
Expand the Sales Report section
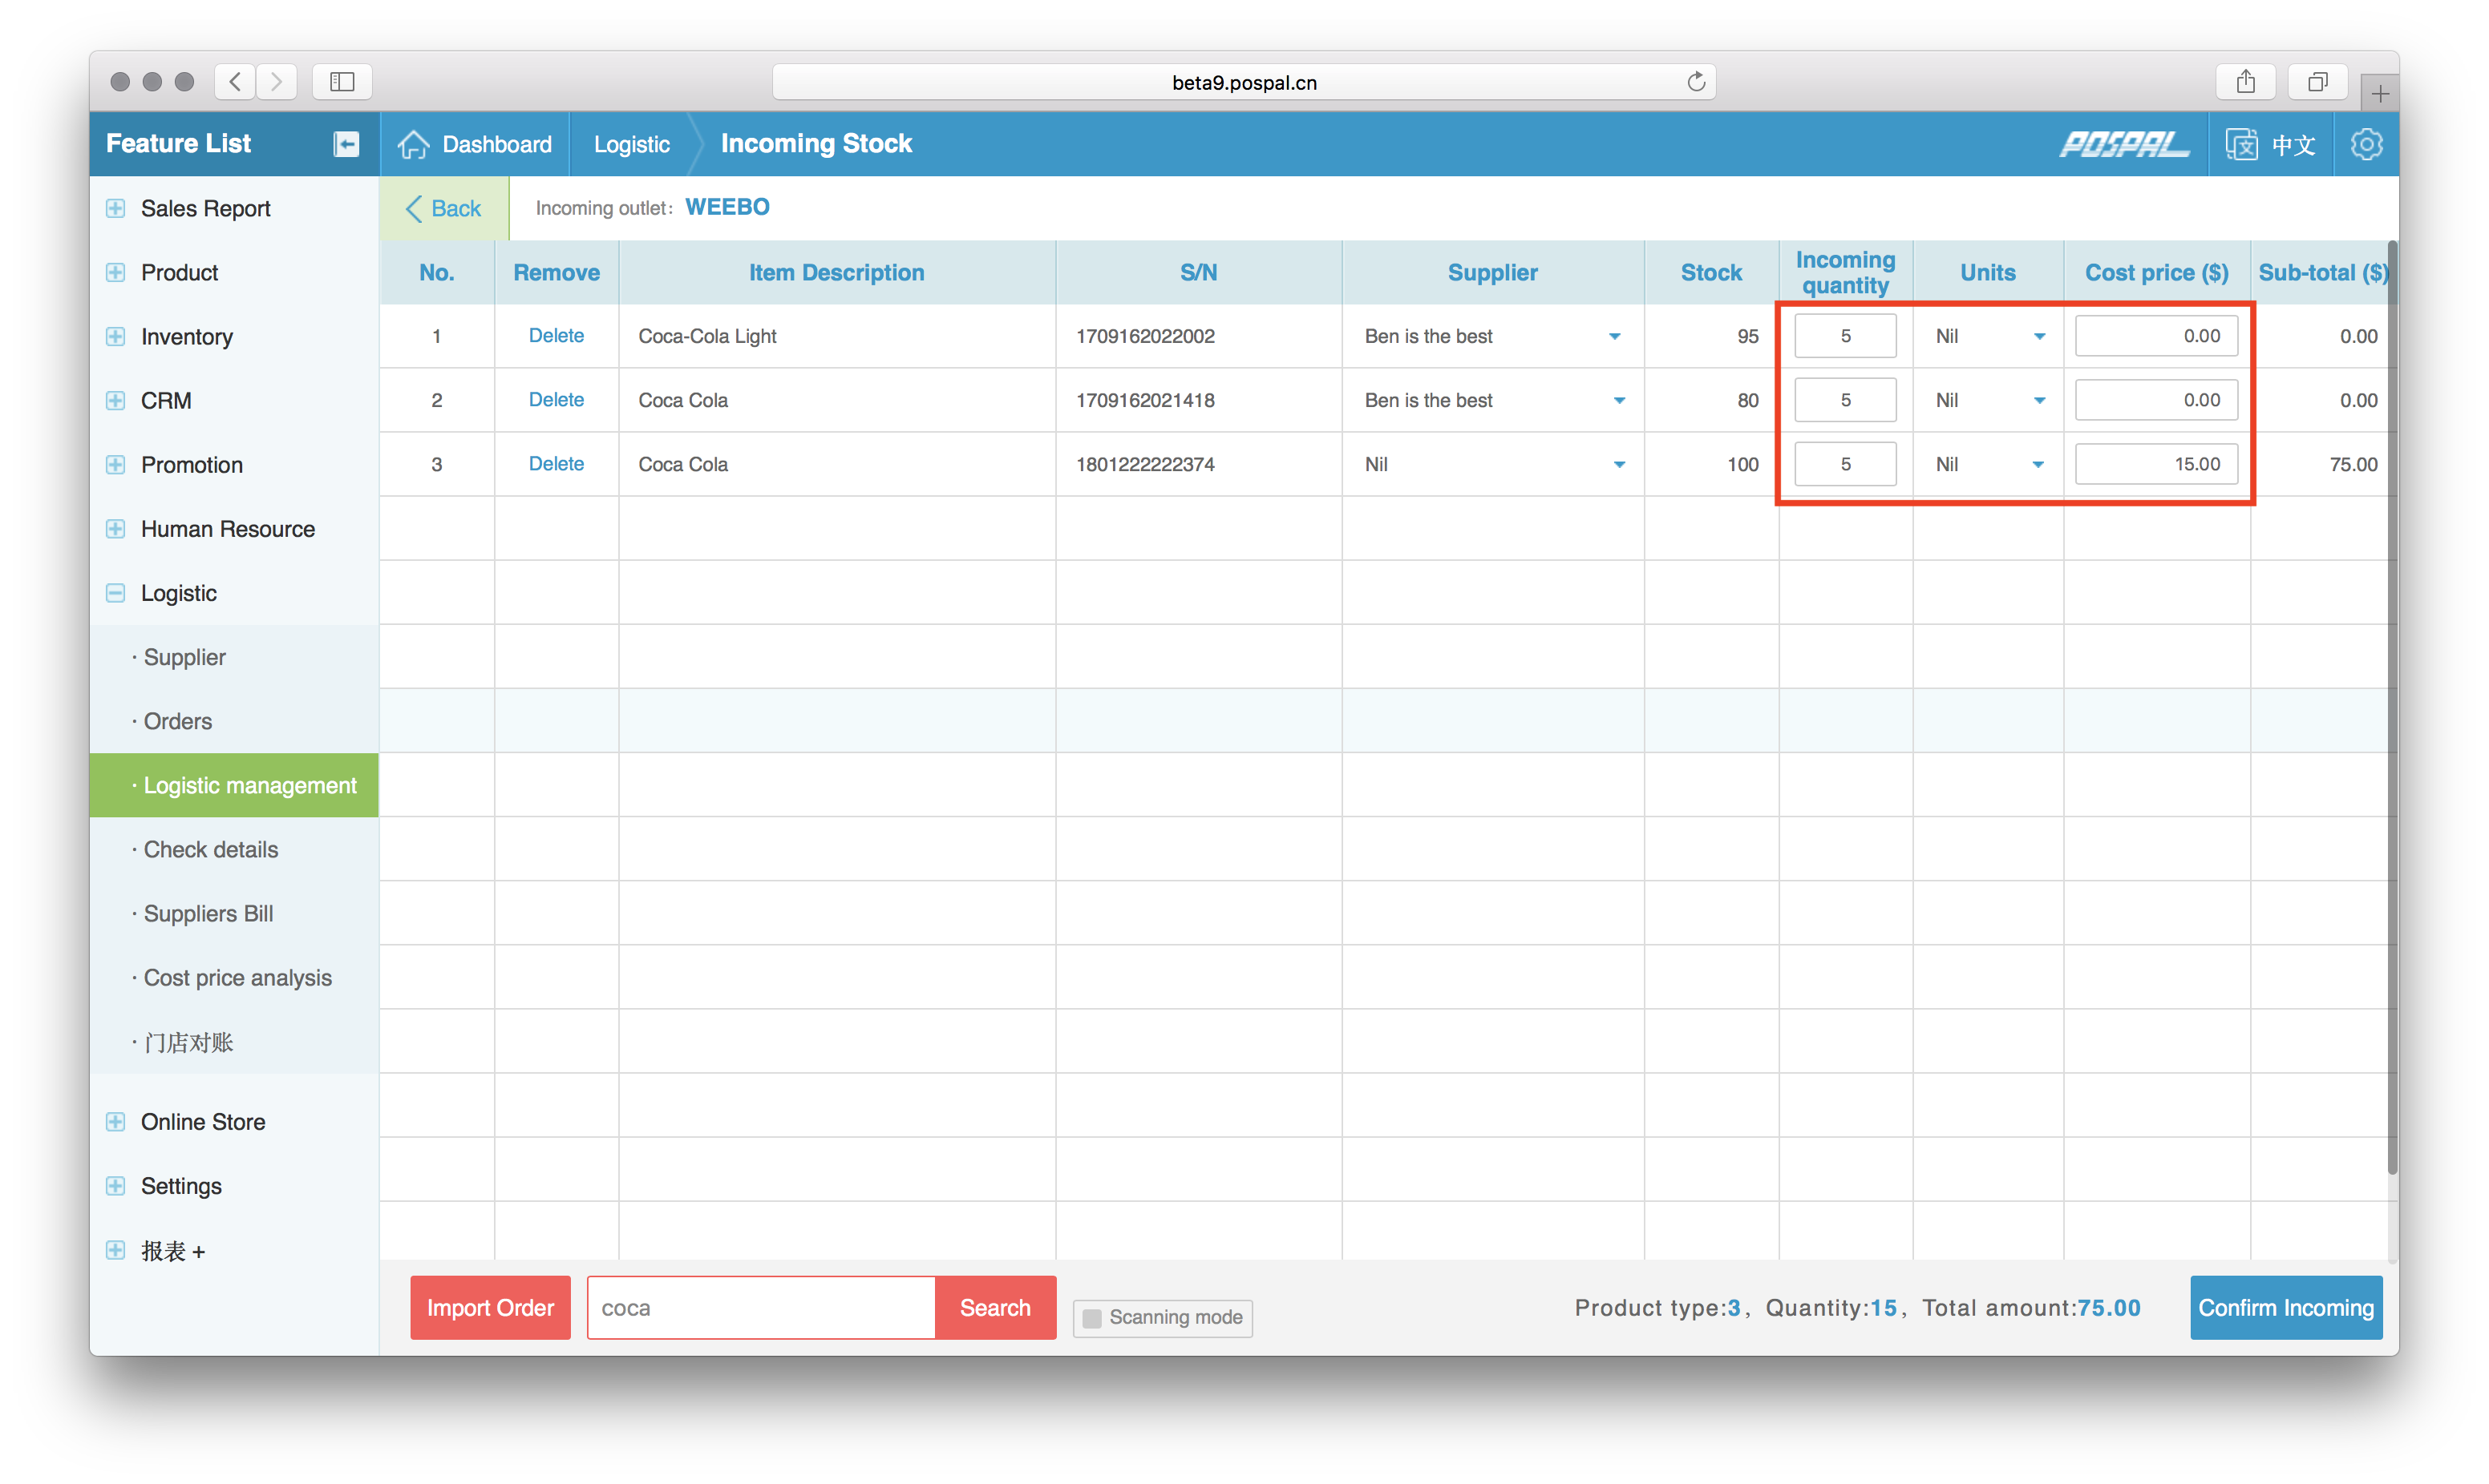coord(116,208)
